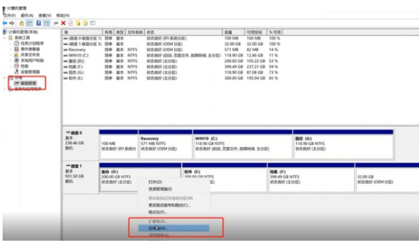This screenshot has height=242, width=419.
Task: Select Disk Management (磁盘管理) in the tree
Action: [x=28, y=83]
